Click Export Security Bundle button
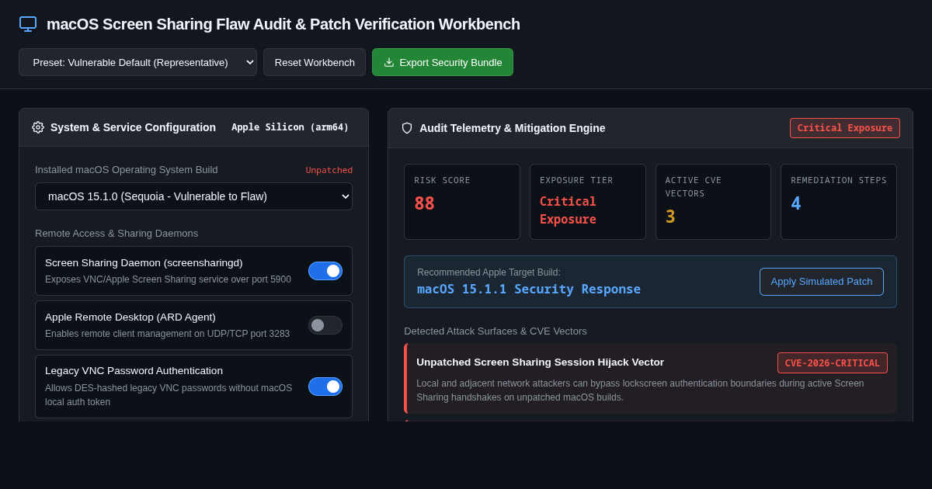 pos(443,62)
